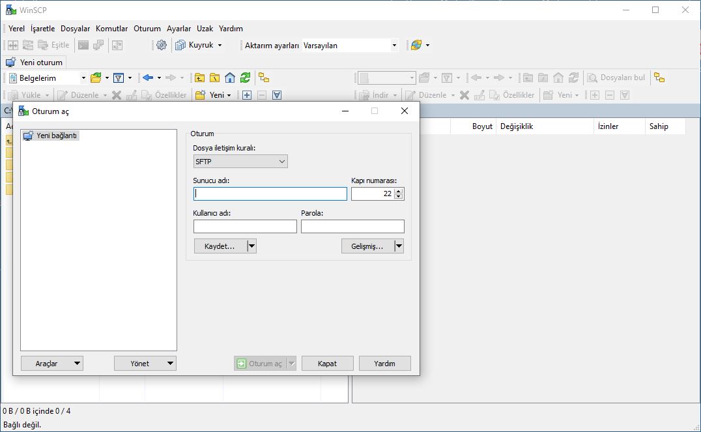This screenshot has height=432, width=701.
Task: Expand the Kuyruk dropdown arrow
Action: [220, 45]
